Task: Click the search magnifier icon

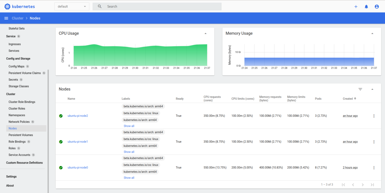Action: click(99, 6)
